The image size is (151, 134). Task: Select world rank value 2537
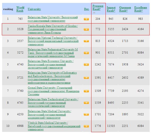[x=20, y=41]
